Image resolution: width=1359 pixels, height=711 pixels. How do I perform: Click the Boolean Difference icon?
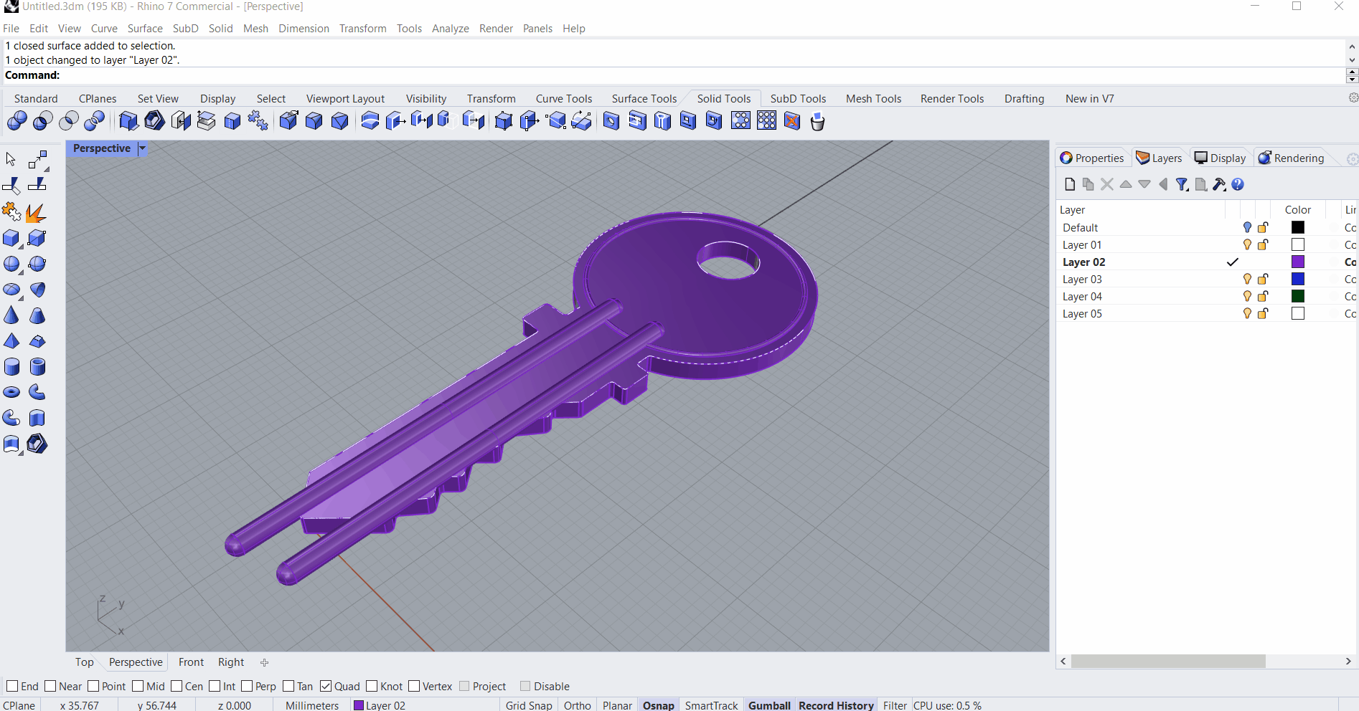coord(42,121)
